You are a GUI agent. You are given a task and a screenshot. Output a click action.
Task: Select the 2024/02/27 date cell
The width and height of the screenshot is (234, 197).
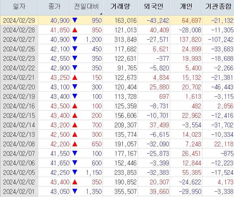(x=19, y=40)
